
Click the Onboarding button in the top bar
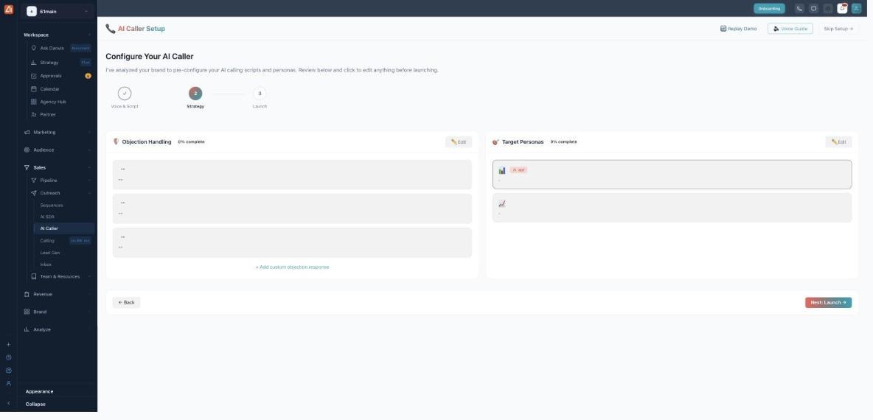tap(769, 9)
